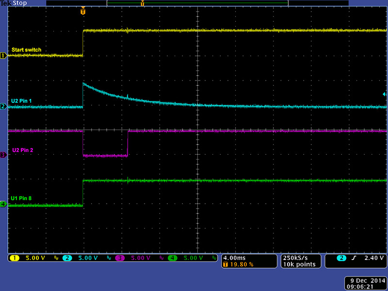The height and width of the screenshot is (291, 388).
Task: Click the "U2 Pin 2" waveform label
Action: 22,150
